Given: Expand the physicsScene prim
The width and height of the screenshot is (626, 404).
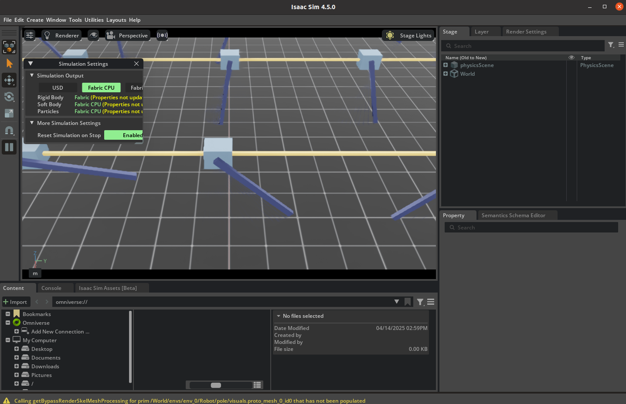Looking at the screenshot, I should 446,65.
